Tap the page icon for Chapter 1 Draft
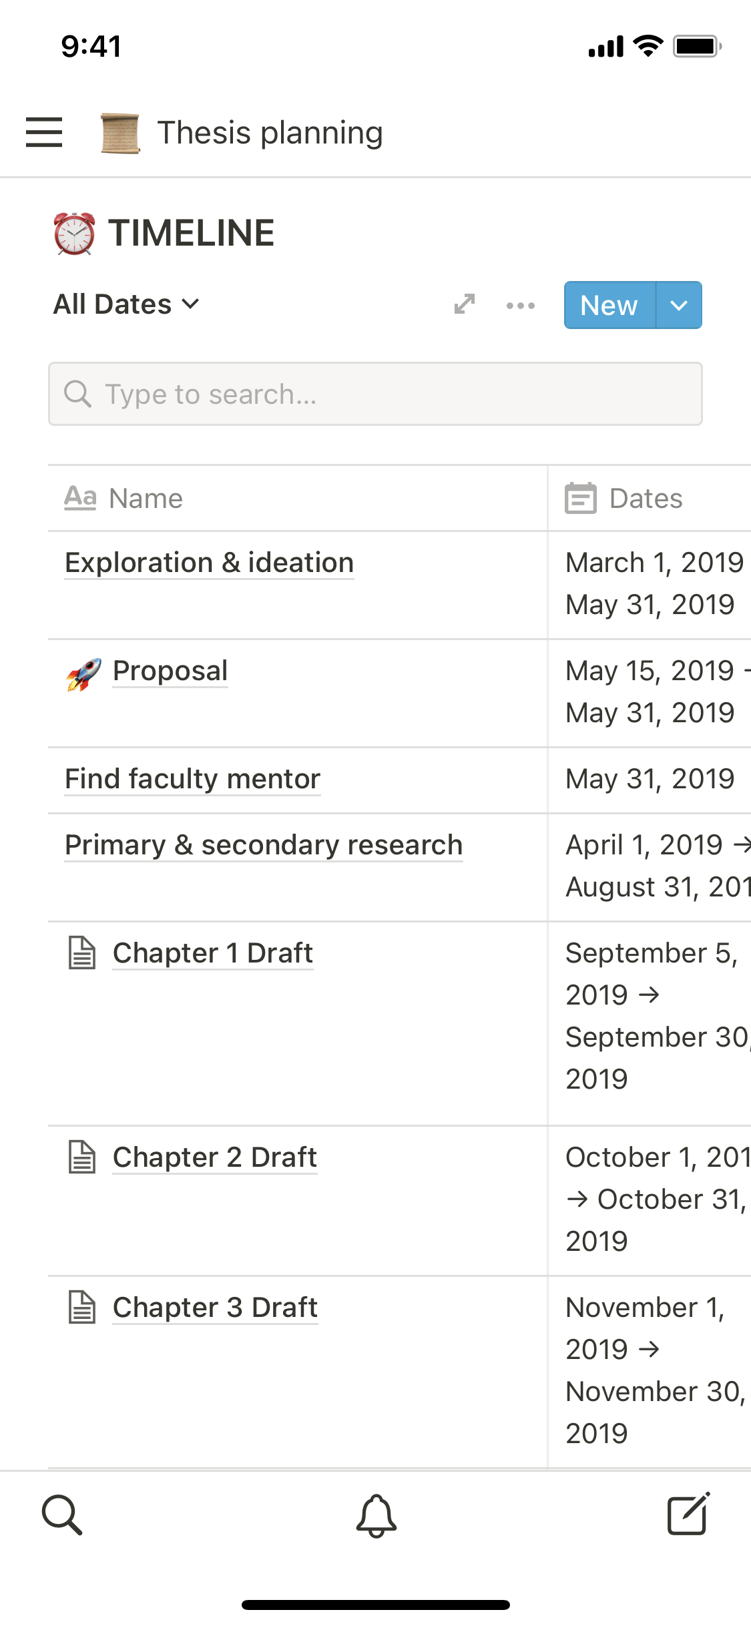751x1626 pixels. pos(83,953)
